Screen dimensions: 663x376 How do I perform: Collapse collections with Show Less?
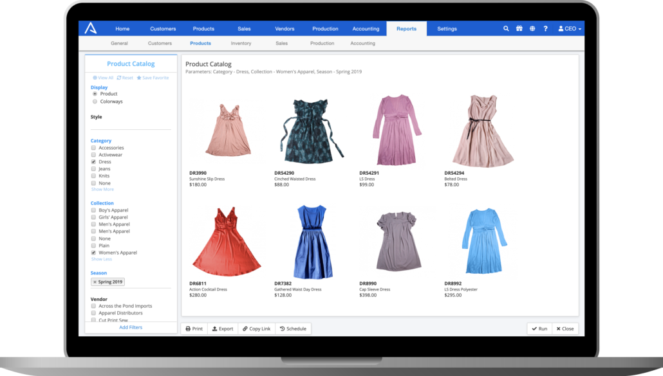[102, 259]
